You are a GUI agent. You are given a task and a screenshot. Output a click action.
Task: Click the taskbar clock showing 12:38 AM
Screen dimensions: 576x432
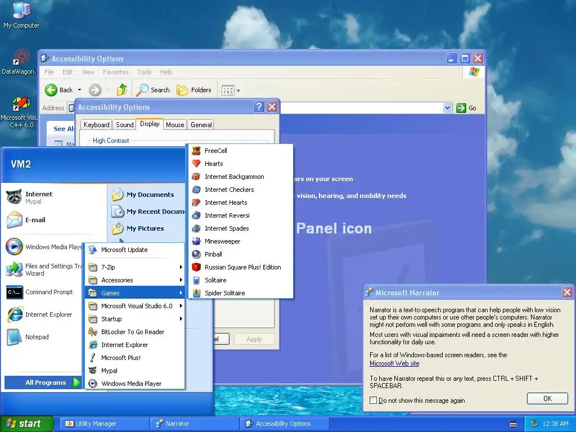point(555,424)
